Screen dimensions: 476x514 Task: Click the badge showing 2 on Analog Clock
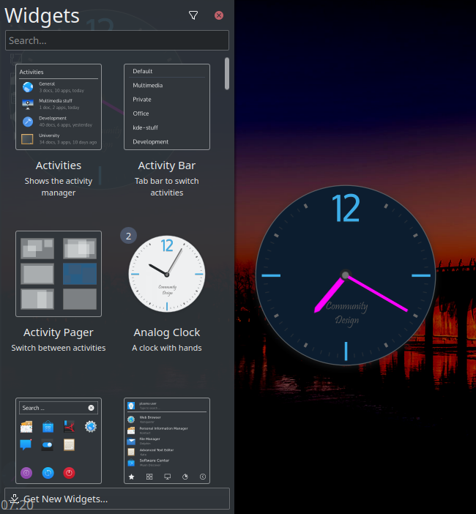(129, 236)
